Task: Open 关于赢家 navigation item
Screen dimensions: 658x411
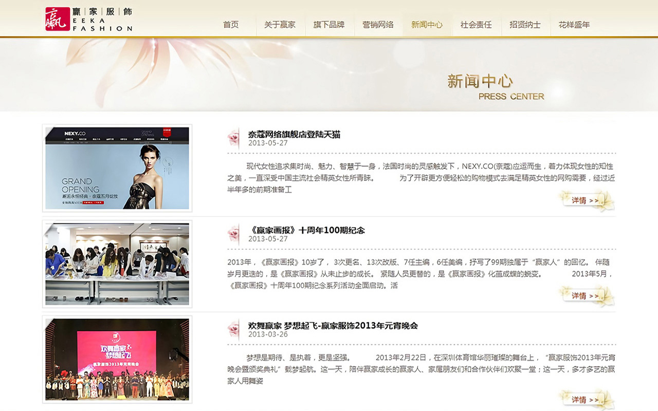Action: 280,25
